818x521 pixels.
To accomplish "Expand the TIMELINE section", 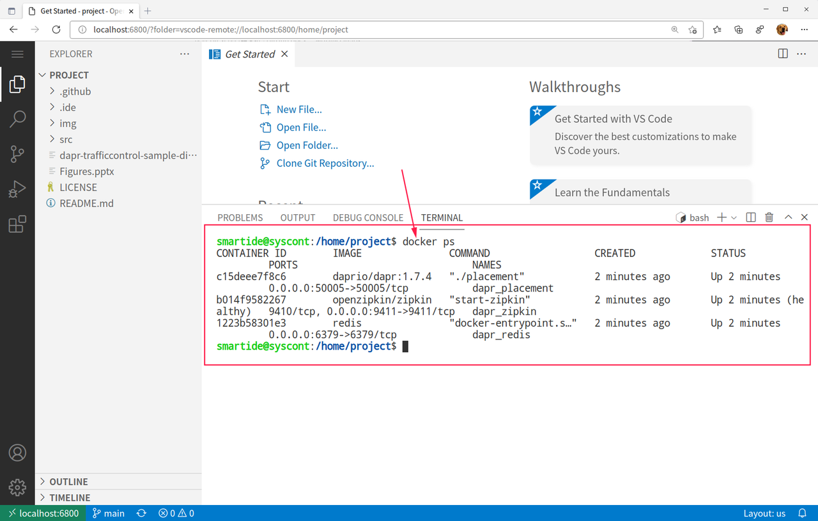I will click(118, 497).
